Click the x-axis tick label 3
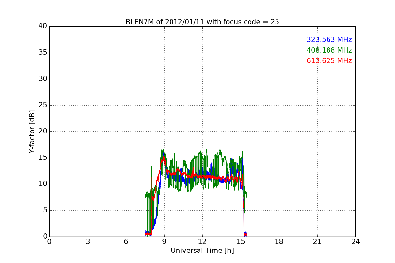395x263 pixels. (88, 242)
